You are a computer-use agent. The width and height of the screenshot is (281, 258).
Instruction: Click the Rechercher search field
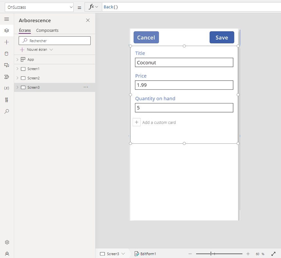pos(55,40)
